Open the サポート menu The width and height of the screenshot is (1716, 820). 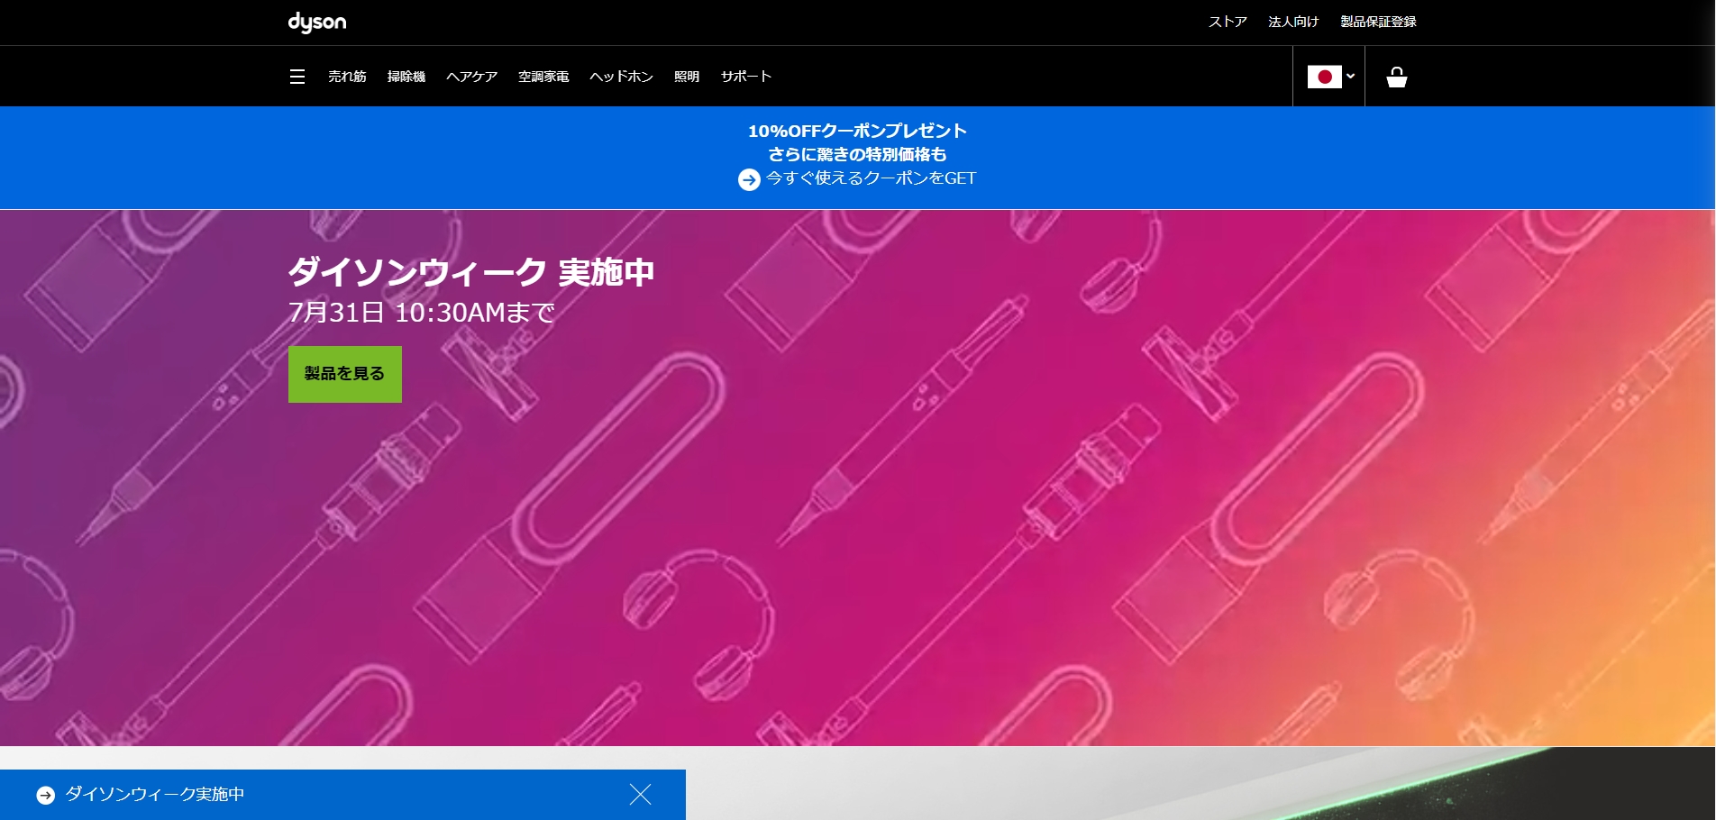[745, 77]
